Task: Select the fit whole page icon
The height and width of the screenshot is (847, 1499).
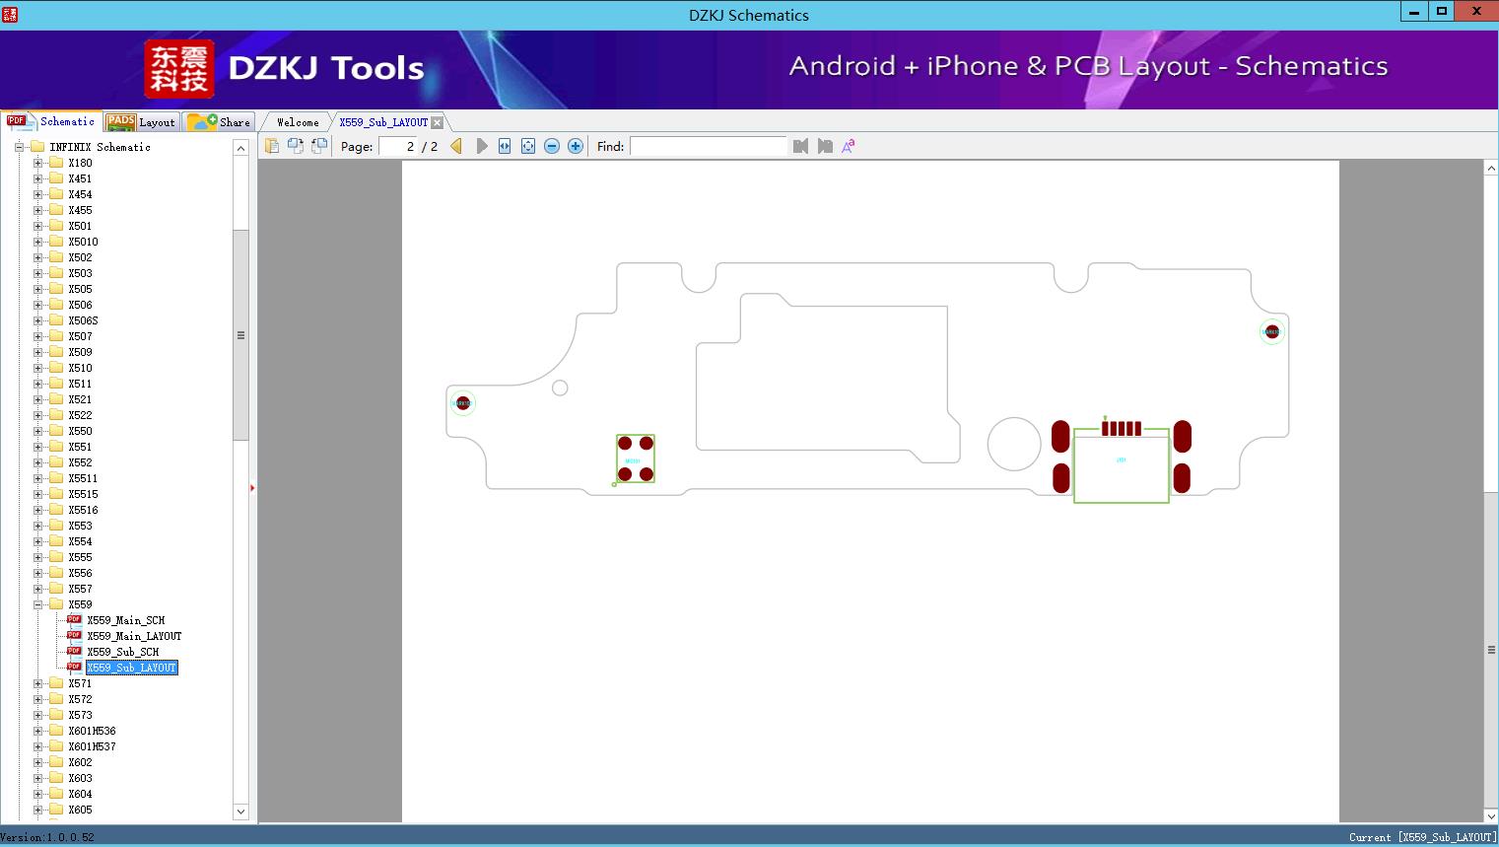Action: (528, 146)
